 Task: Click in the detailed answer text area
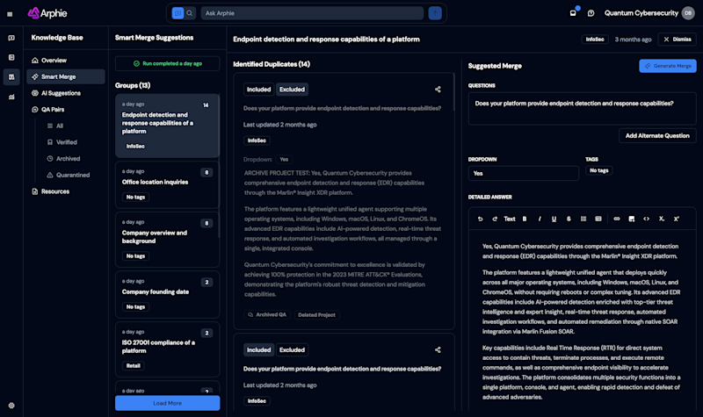click(582, 321)
